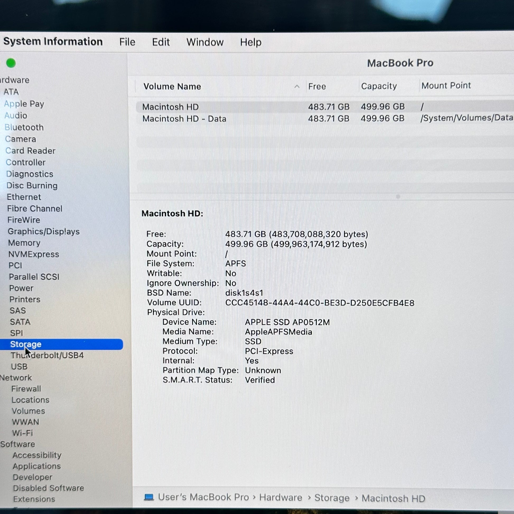Click the BSD Name value disk1s4s1
This screenshot has height=514, width=514.
(244, 293)
